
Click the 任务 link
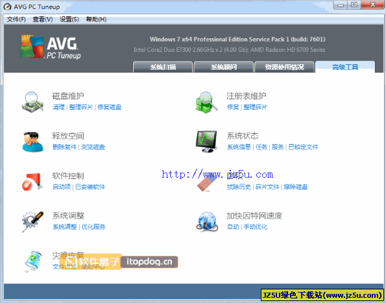[261, 147]
